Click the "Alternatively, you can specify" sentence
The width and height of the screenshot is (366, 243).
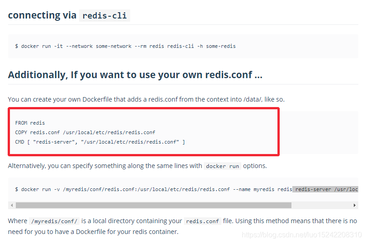point(137,166)
